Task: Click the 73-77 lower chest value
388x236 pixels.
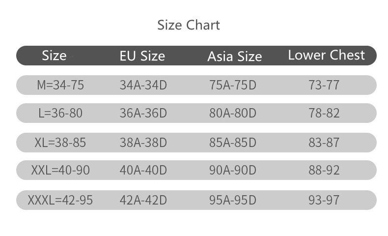Action: 324,85
